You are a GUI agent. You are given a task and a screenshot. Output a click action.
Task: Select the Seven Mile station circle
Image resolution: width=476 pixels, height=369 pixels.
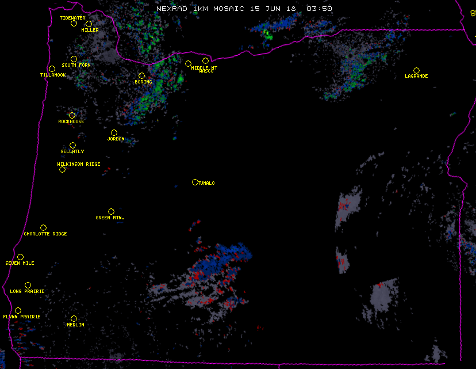20,257
